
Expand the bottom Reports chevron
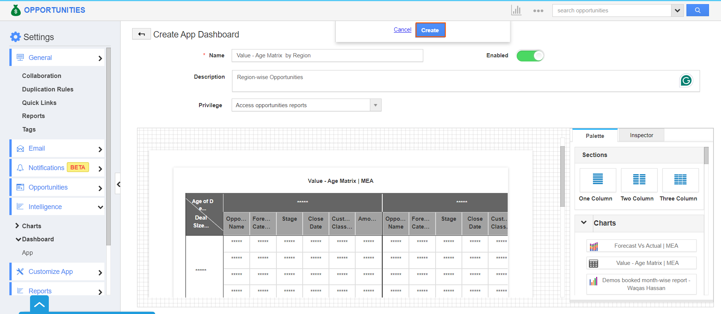click(100, 292)
